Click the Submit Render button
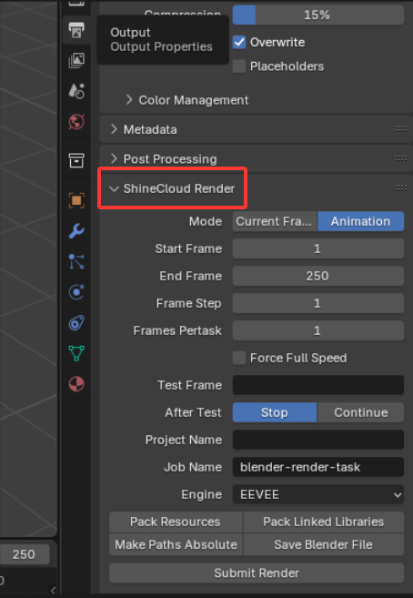 point(257,573)
